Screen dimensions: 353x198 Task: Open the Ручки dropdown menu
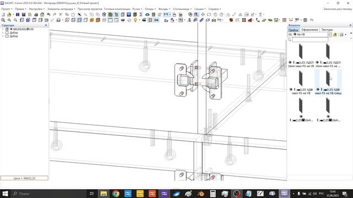pos(137,9)
